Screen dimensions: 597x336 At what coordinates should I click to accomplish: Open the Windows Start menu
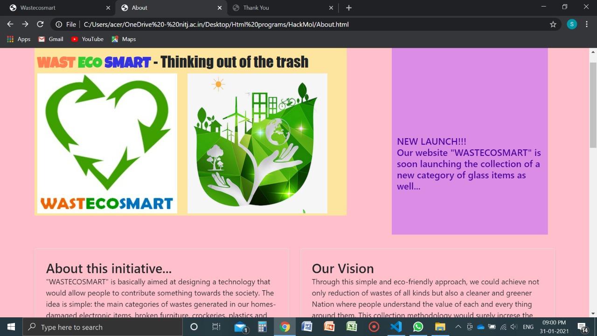(11, 327)
